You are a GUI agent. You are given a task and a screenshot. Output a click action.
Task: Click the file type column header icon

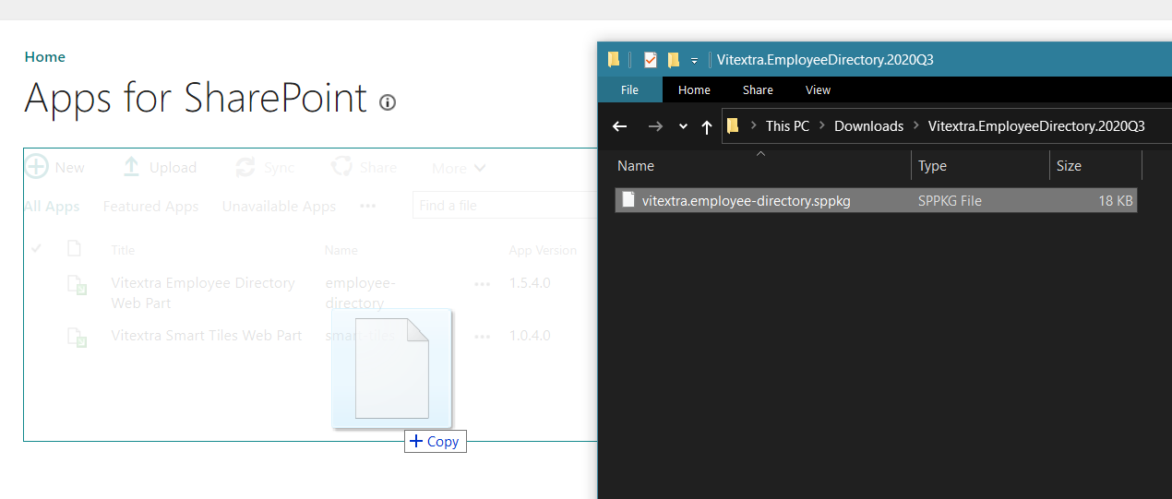pyautogui.click(x=74, y=249)
